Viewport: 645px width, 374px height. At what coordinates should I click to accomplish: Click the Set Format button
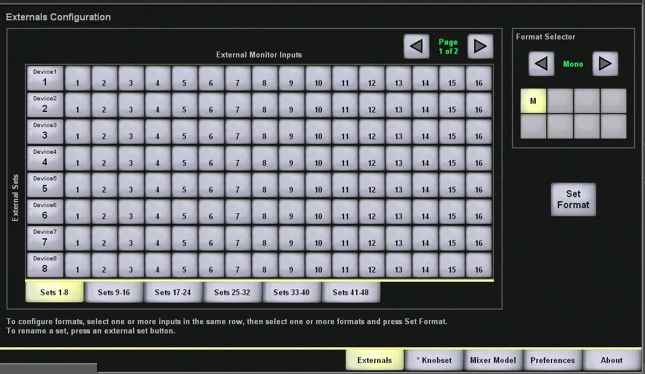pyautogui.click(x=574, y=199)
